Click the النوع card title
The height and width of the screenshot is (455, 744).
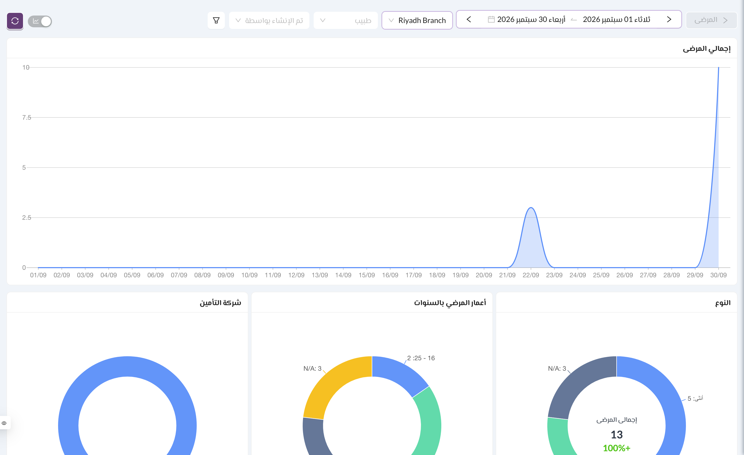(723, 303)
